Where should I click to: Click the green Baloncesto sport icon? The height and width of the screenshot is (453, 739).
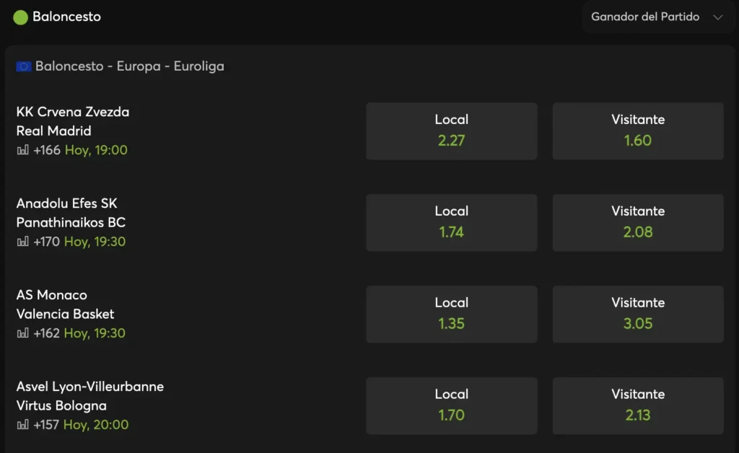(x=20, y=17)
